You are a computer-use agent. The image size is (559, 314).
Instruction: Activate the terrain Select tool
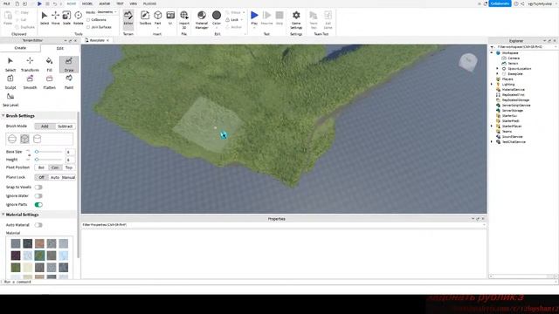[x=10, y=64]
